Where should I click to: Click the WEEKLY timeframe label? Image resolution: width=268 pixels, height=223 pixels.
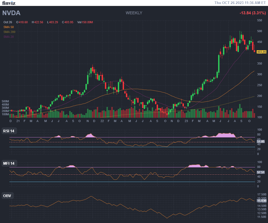coord(134,13)
